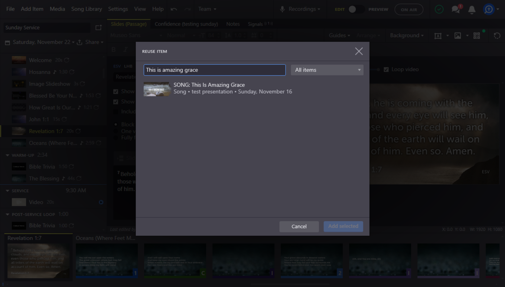Click the Share upload icon
Viewport: 505px width, 287px height.
pos(79,42)
